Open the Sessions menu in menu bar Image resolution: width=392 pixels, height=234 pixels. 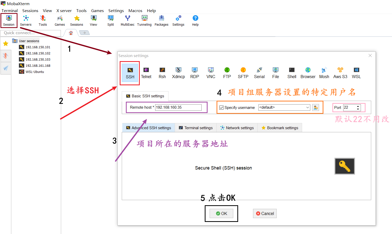tap(30, 11)
